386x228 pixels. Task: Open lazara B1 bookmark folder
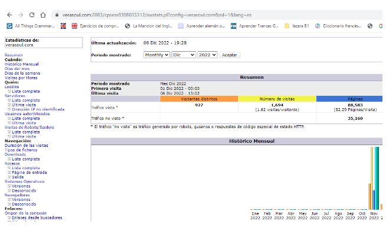296,26
